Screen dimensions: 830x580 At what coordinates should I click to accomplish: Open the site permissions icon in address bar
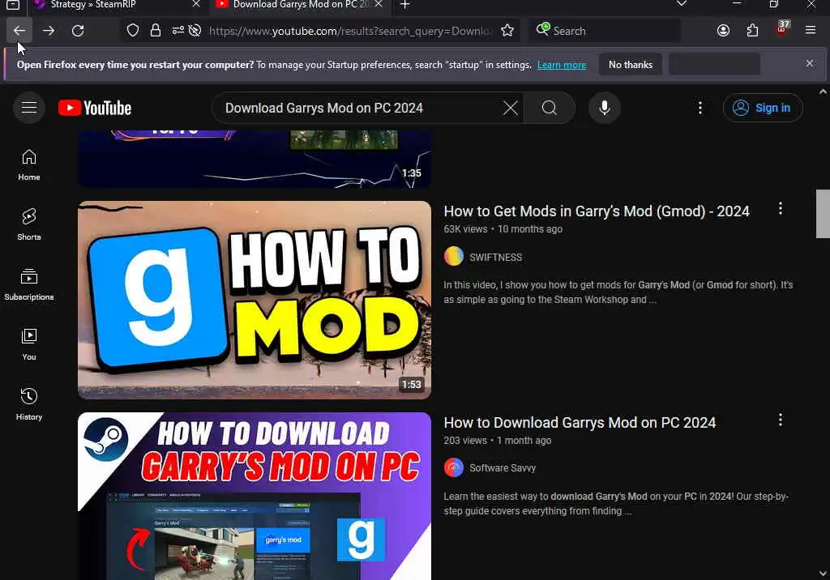[178, 31]
